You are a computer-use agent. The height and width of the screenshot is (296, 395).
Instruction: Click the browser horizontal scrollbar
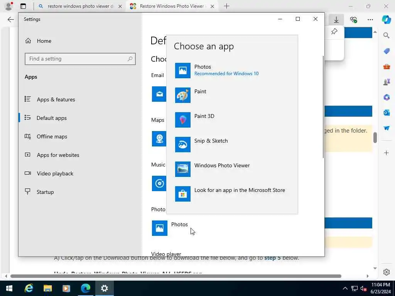point(176,276)
